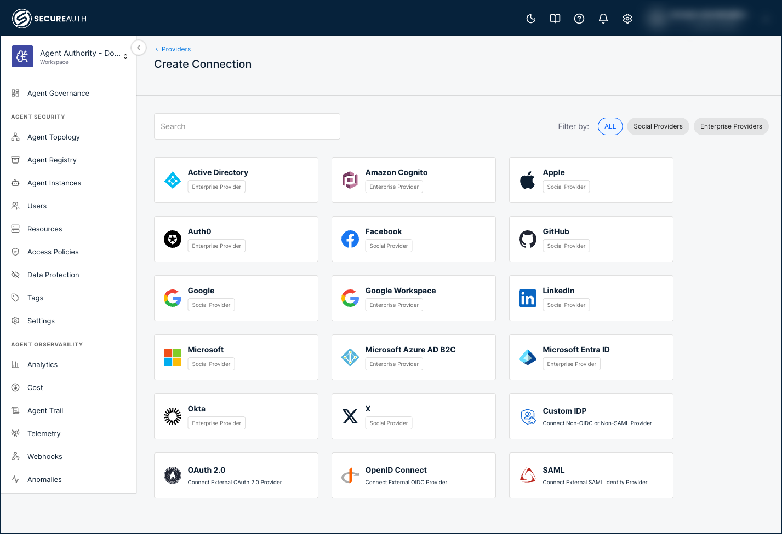The image size is (782, 534).
Task: Toggle dark mode moon icon
Action: coord(530,19)
